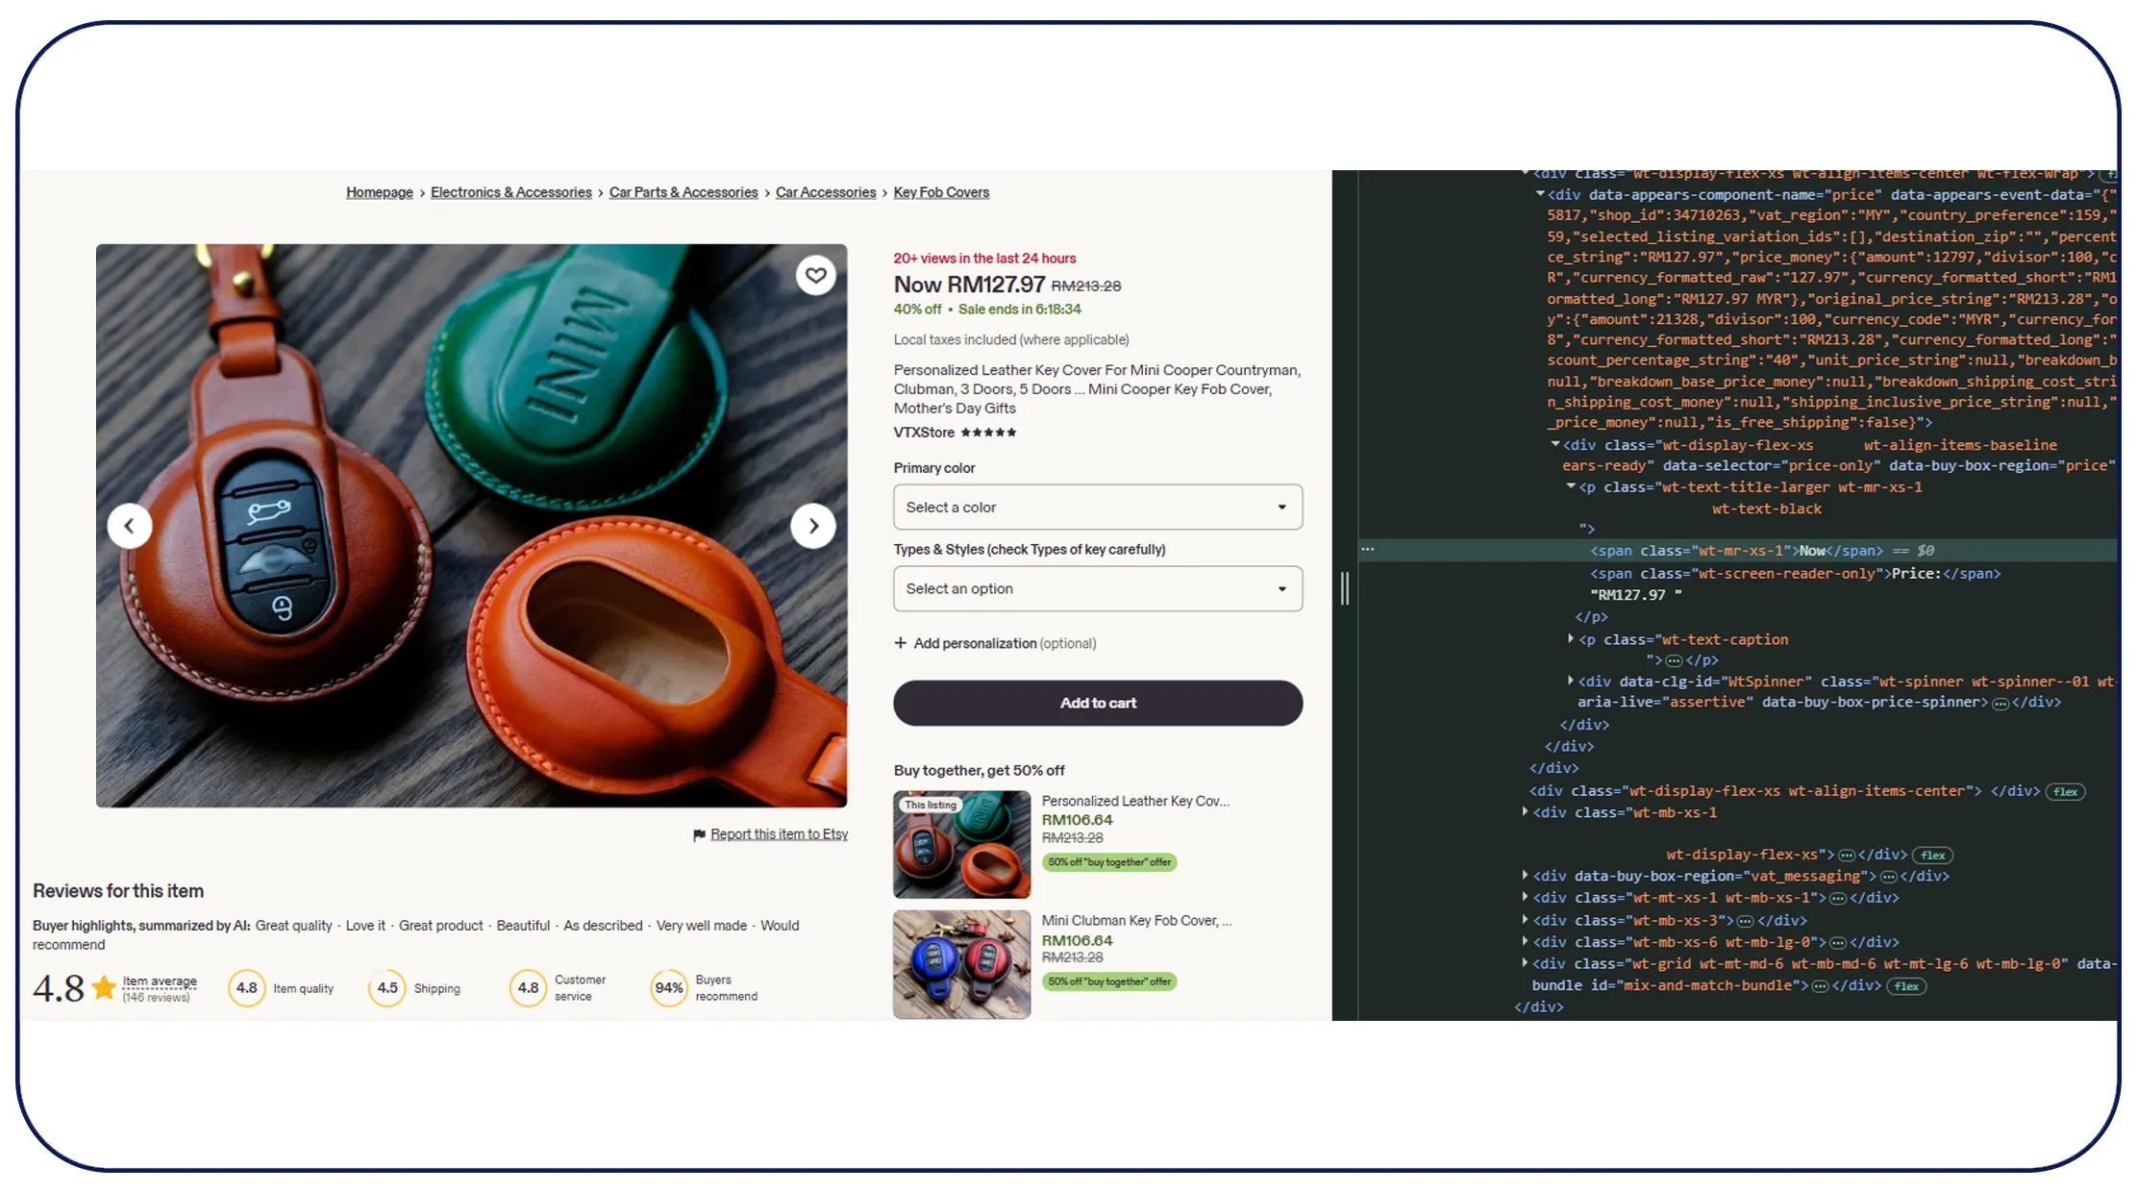Expand the wt-grid wt-mt-md-6 div node

pyautogui.click(x=1526, y=962)
